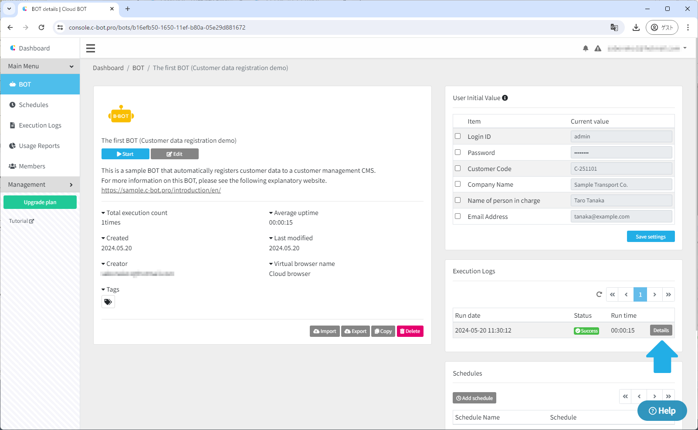The image size is (698, 430).
Task: Open the user account dropdown arrow
Action: [685, 48]
